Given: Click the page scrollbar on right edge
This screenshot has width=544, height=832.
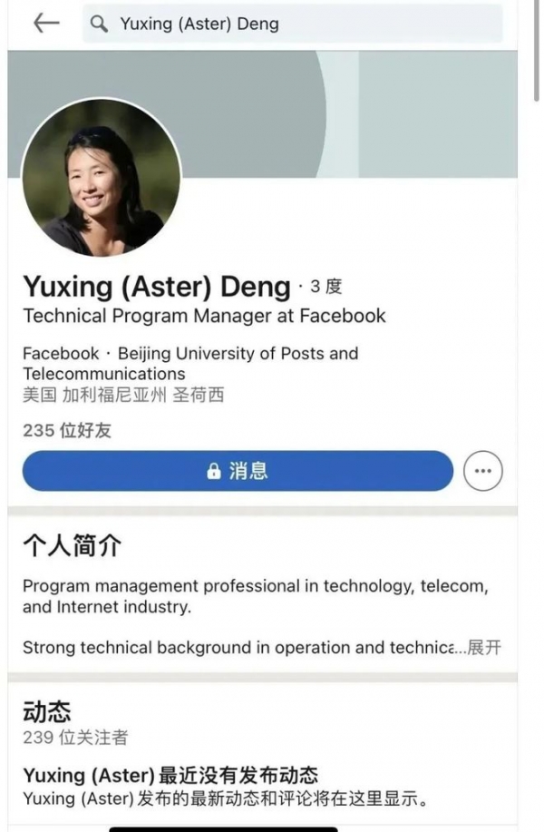Looking at the screenshot, I should (x=537, y=51).
